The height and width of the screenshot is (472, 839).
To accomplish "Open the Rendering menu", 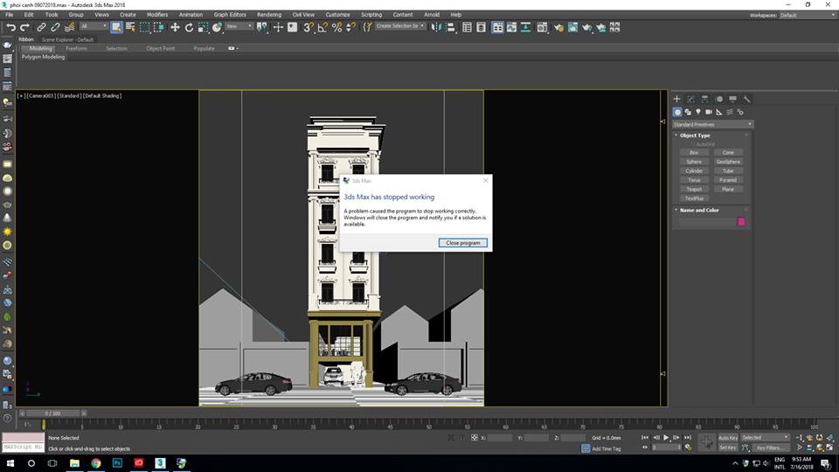I will pos(269,15).
